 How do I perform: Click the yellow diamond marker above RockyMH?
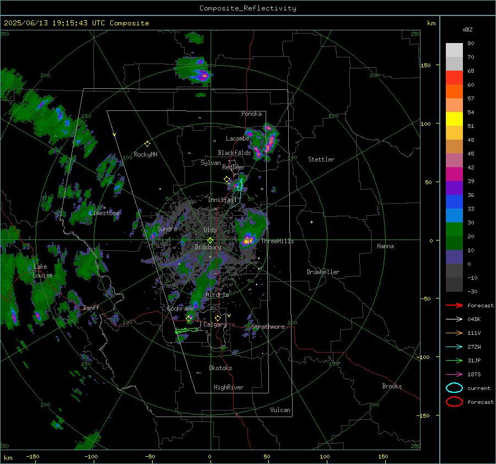147,144
